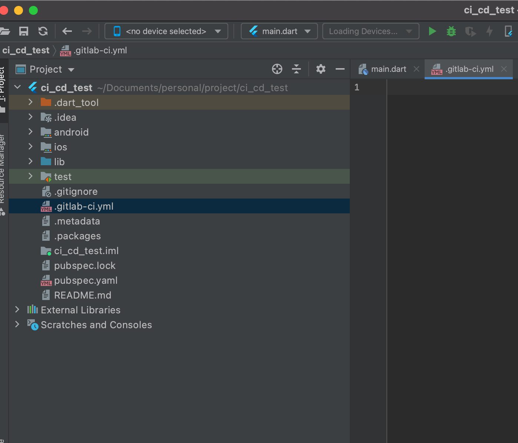Click the Save All floppy icon

click(24, 31)
